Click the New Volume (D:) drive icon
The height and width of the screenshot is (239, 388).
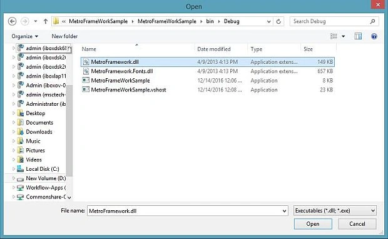click(20, 179)
